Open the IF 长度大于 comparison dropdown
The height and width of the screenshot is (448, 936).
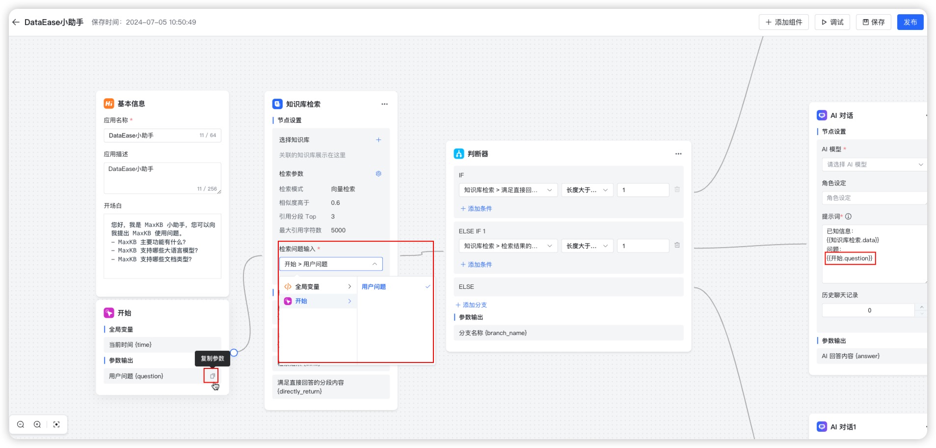tap(587, 190)
